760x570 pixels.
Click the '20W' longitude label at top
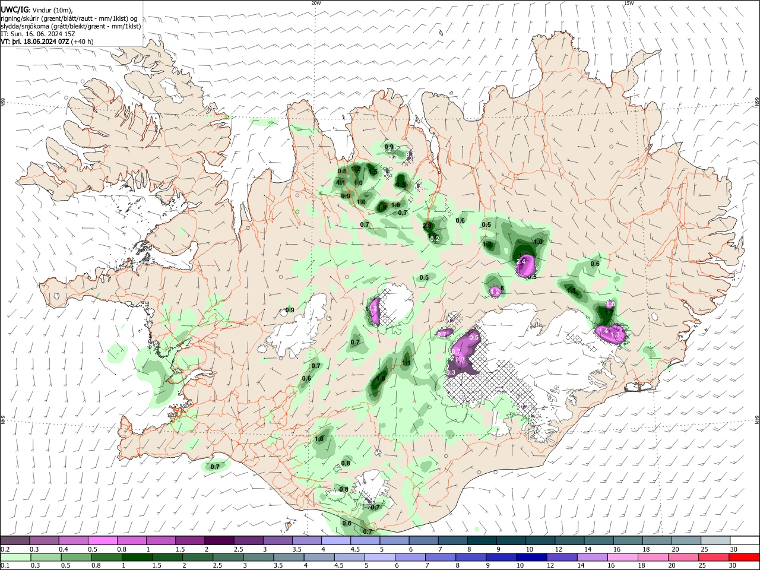(316, 3)
